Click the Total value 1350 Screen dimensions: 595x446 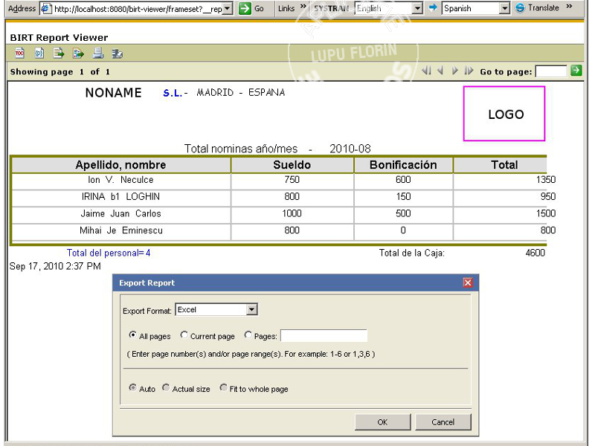[546, 180]
